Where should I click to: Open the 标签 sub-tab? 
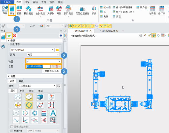click(22, 91)
